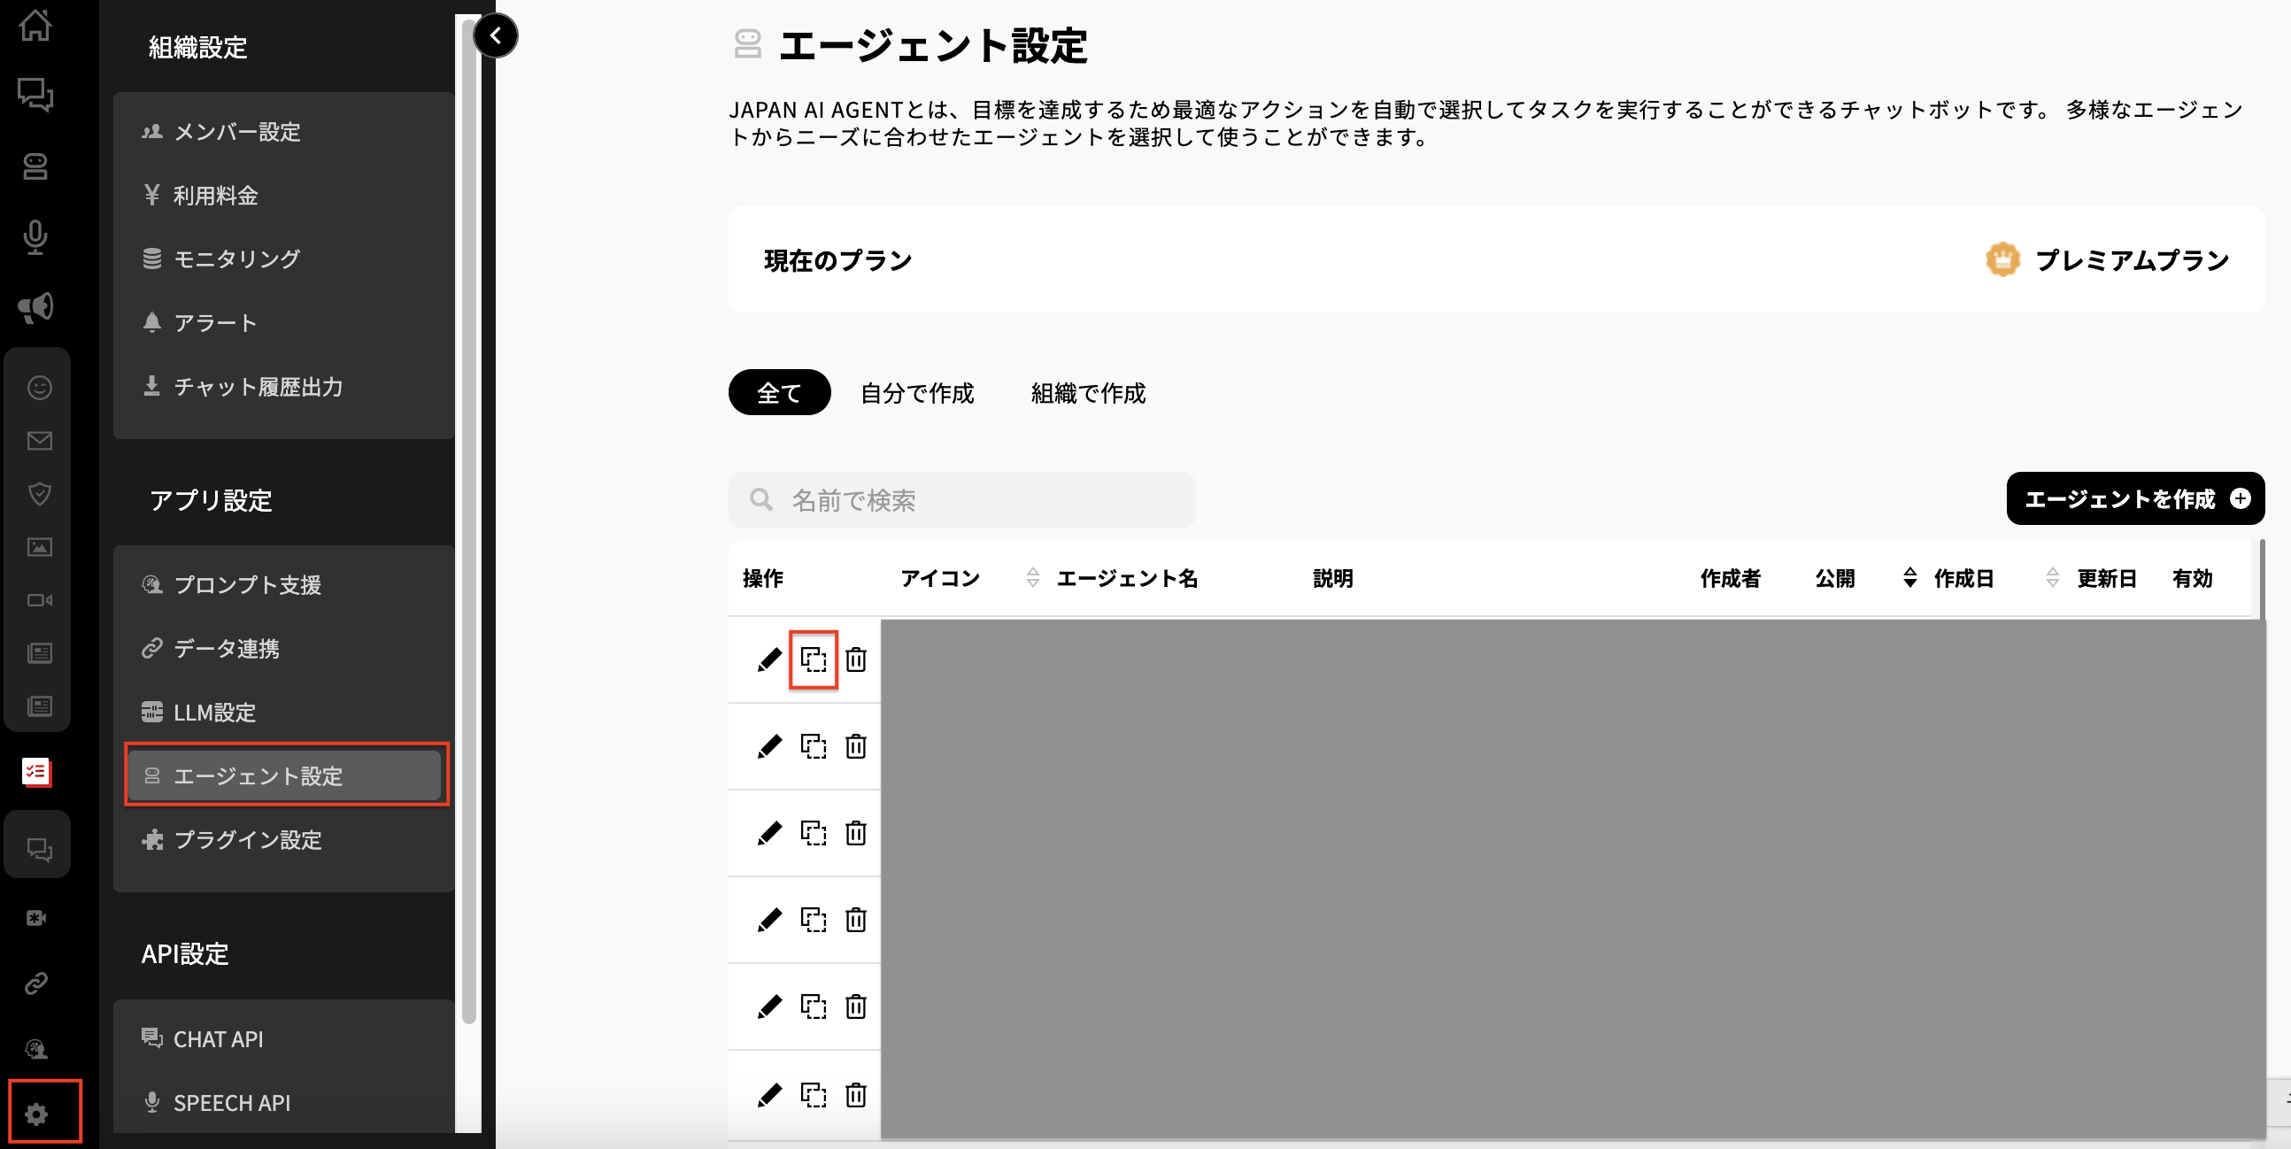
Task: Sort the table by エージェント名 column arrows
Action: (x=1031, y=578)
